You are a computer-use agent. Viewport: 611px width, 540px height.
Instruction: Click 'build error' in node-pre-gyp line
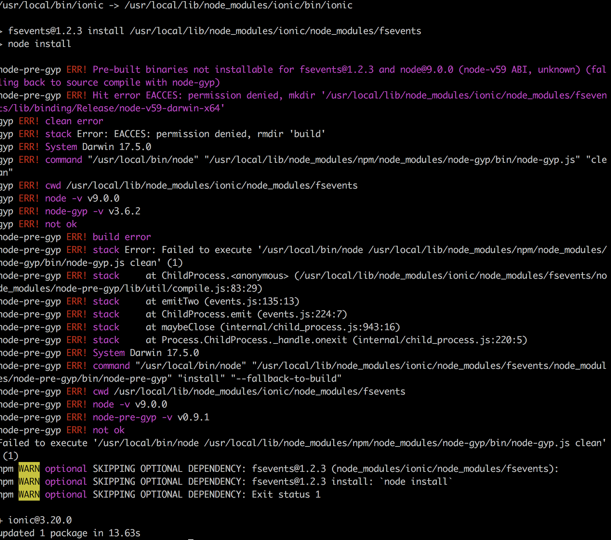point(122,237)
